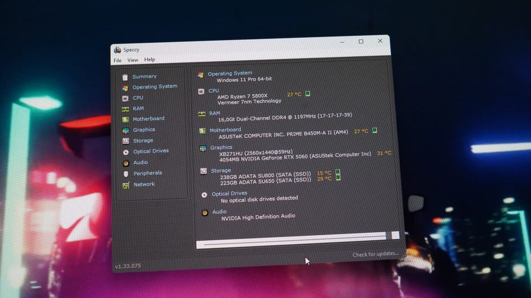
Task: Select Peripherals in the sidebar list
Action: click(148, 173)
